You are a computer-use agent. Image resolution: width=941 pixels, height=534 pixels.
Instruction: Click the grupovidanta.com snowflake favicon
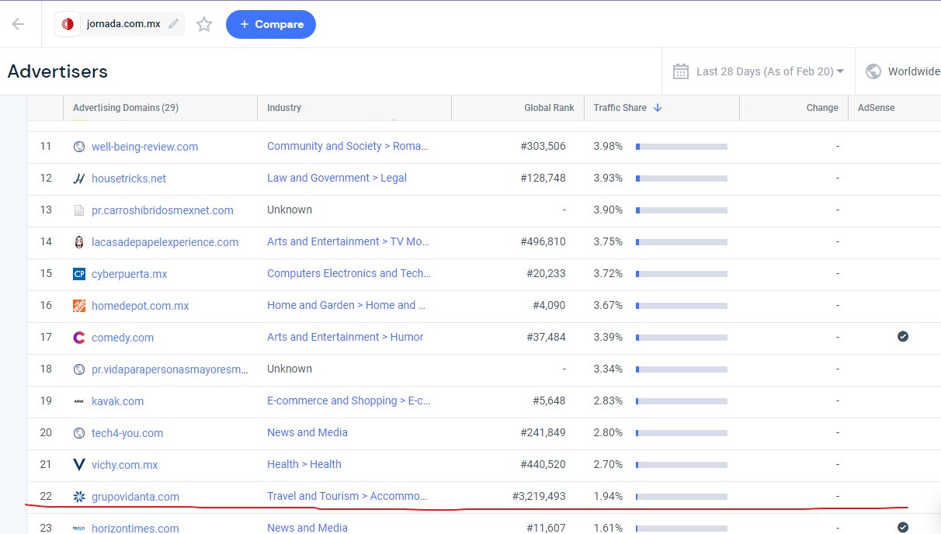(78, 497)
